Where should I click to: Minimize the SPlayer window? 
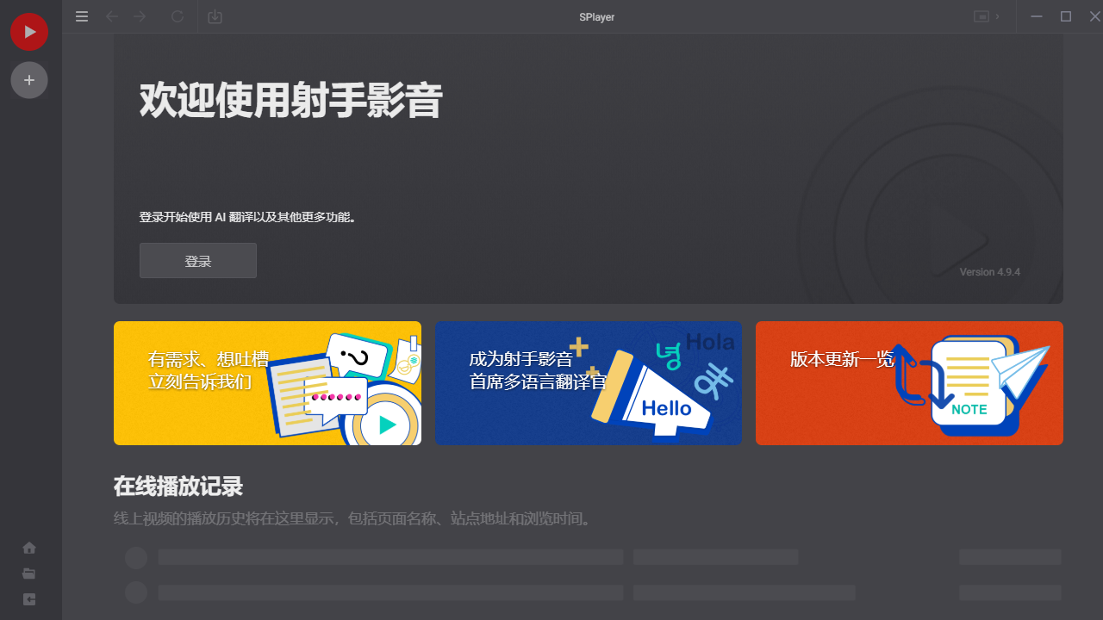pos(1037,16)
